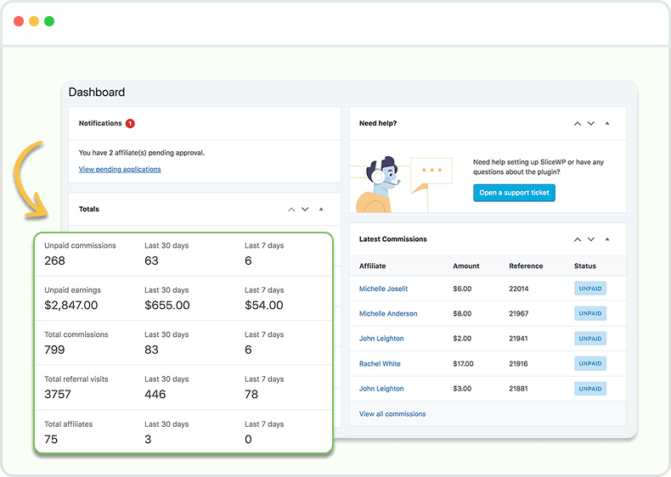This screenshot has height=477, width=671.
Task: Move Need help panel up arrow
Action: click(x=578, y=124)
